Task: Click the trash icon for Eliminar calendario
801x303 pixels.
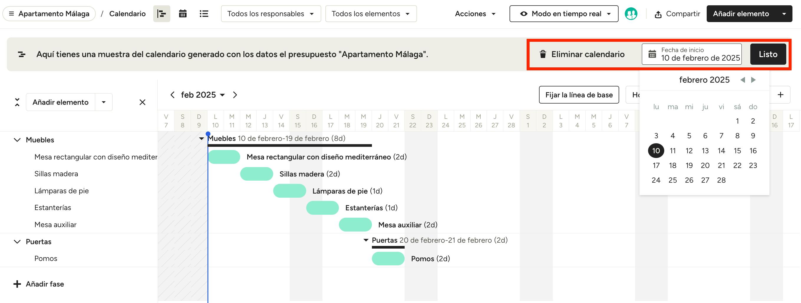Action: tap(543, 54)
